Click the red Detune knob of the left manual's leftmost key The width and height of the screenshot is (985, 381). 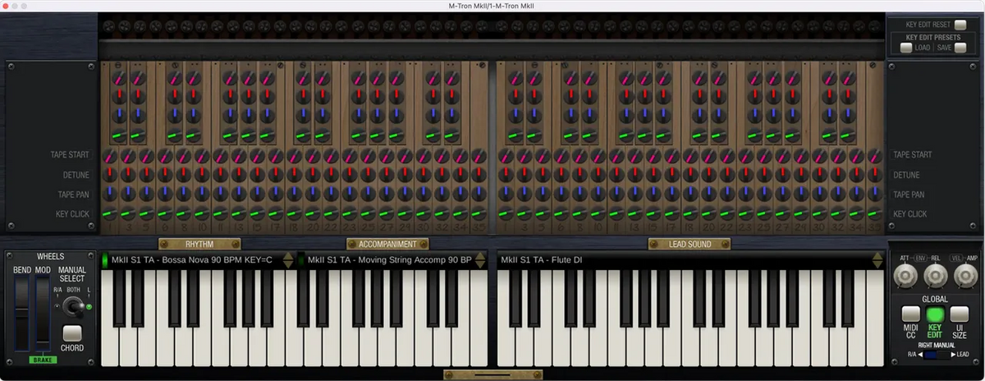pyautogui.click(x=109, y=175)
